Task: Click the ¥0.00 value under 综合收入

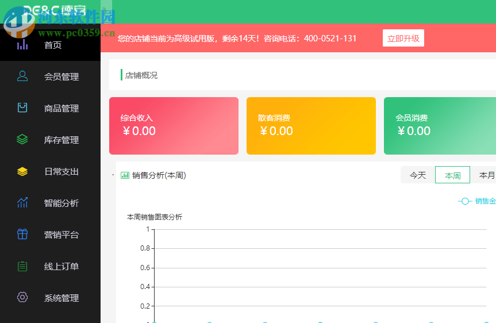Action: (139, 131)
